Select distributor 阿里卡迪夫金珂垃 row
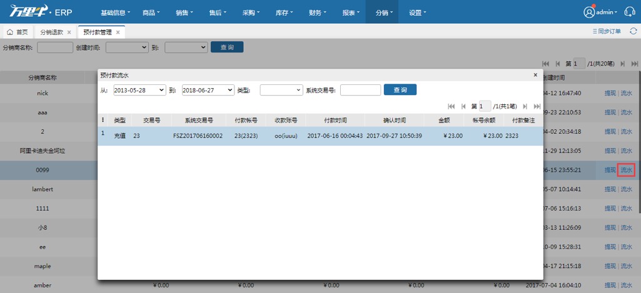The height and width of the screenshot is (293, 641). (x=43, y=151)
